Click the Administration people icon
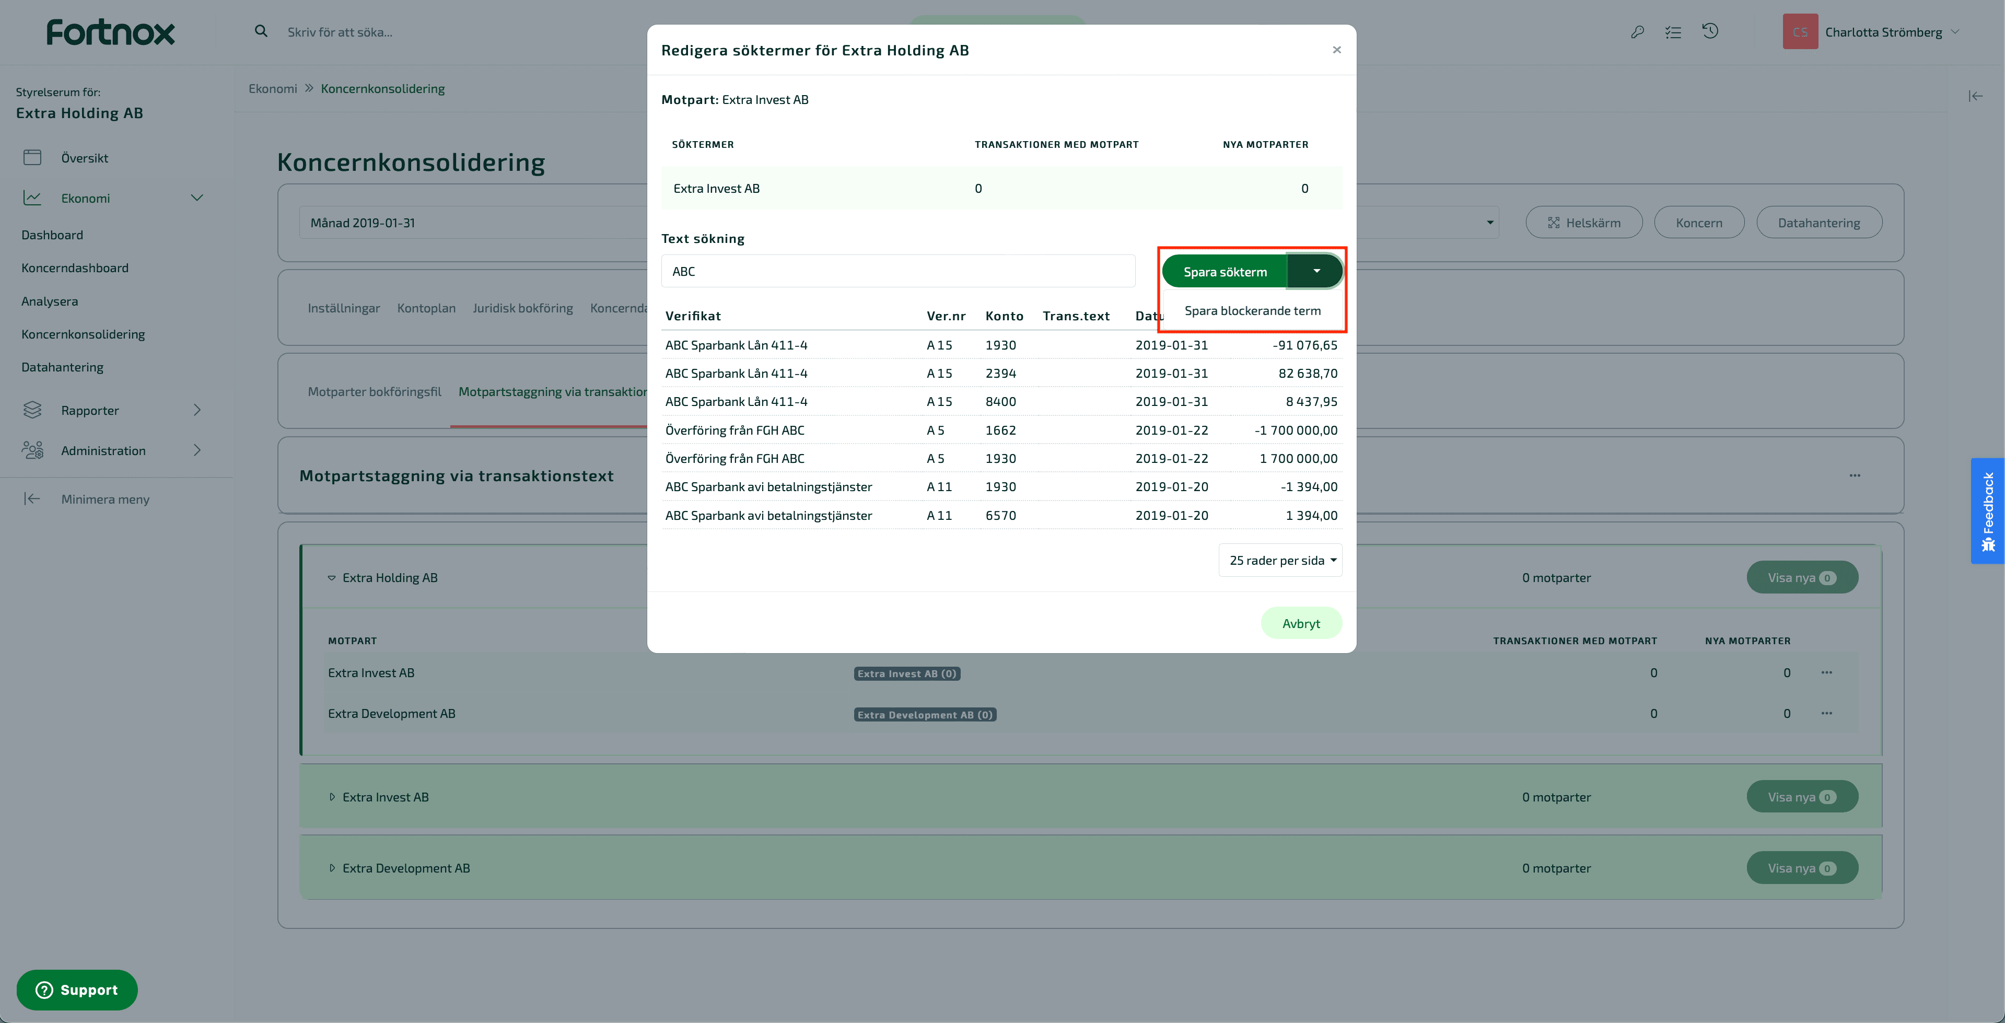The height and width of the screenshot is (1023, 2005). tap(32, 450)
